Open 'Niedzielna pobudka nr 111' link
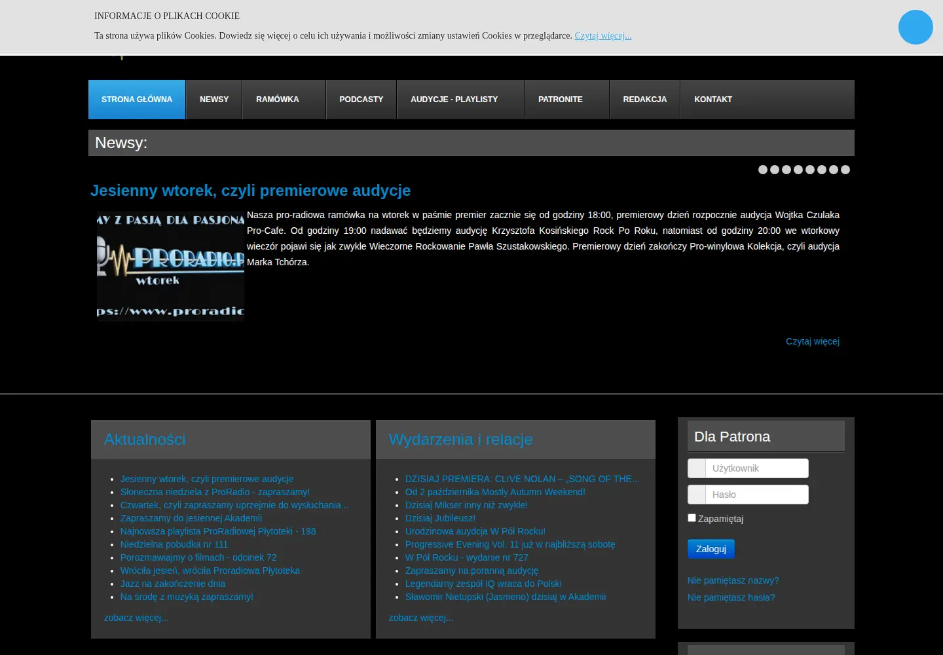The height and width of the screenshot is (655, 943). (x=174, y=544)
